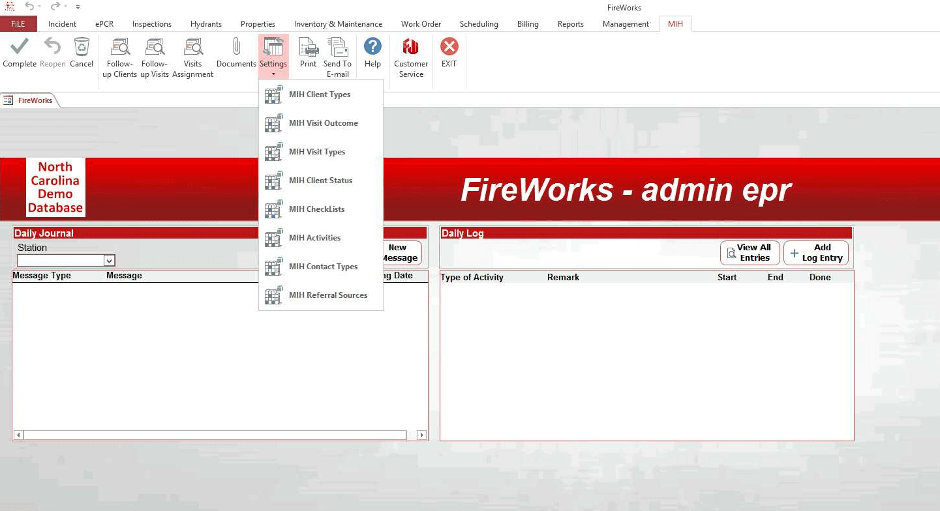Switch to the Properties ribbon tab
This screenshot has width=940, height=511.
(x=258, y=24)
